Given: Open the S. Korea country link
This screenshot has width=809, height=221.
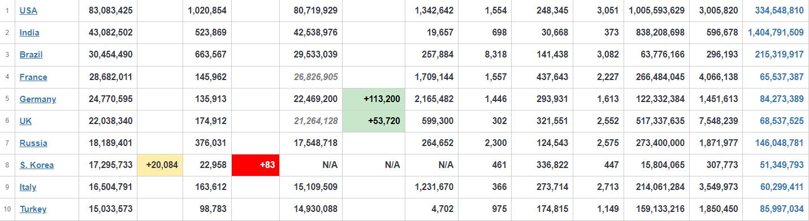Looking at the screenshot, I should click(x=37, y=165).
